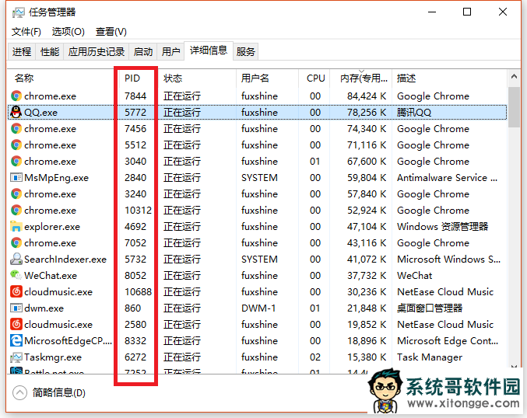Click chrome.exe icon with PID 7844
The width and height of the screenshot is (527, 418).
click(16, 96)
